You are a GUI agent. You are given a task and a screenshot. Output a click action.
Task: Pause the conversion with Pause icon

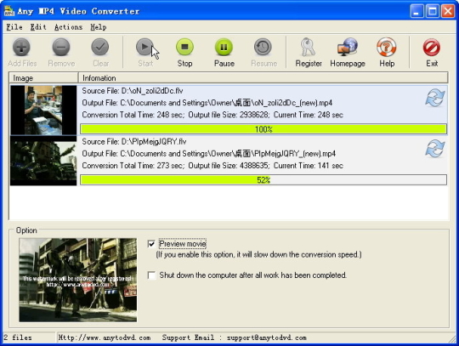(224, 47)
